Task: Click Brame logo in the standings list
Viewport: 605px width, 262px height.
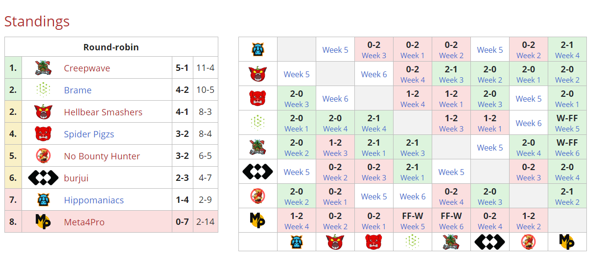Action: (43, 90)
